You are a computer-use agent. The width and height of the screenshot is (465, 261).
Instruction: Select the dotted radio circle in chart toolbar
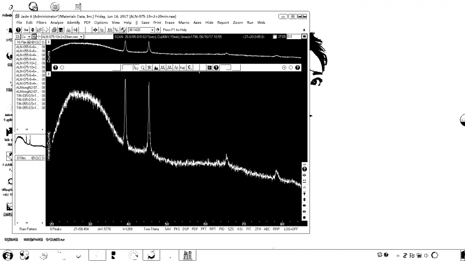tap(284, 68)
